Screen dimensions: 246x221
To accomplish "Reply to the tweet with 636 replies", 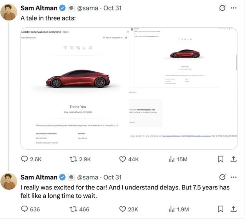I will click(x=24, y=209).
